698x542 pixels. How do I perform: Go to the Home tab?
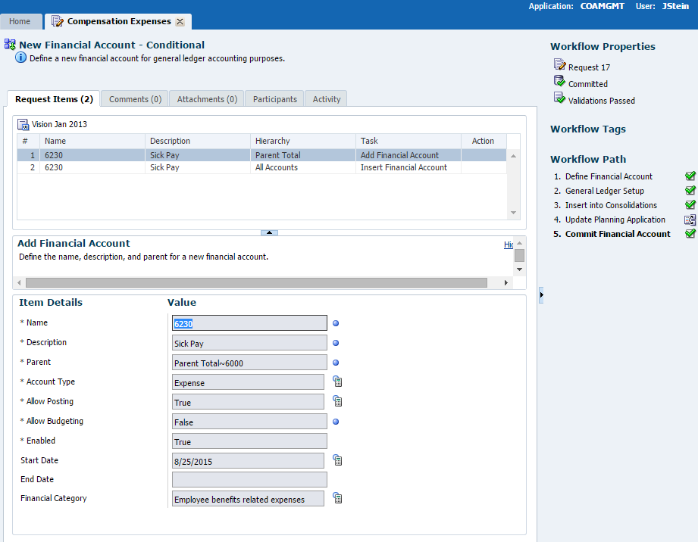point(20,21)
